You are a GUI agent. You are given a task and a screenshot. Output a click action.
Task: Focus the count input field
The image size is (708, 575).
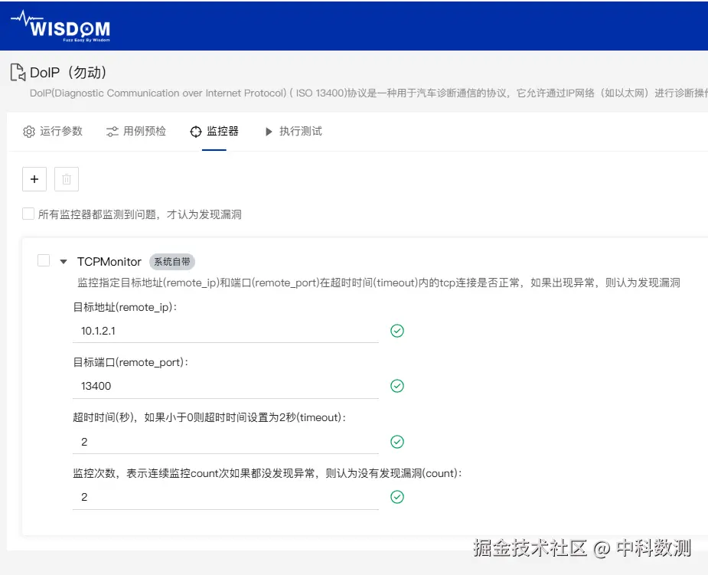tap(225, 498)
